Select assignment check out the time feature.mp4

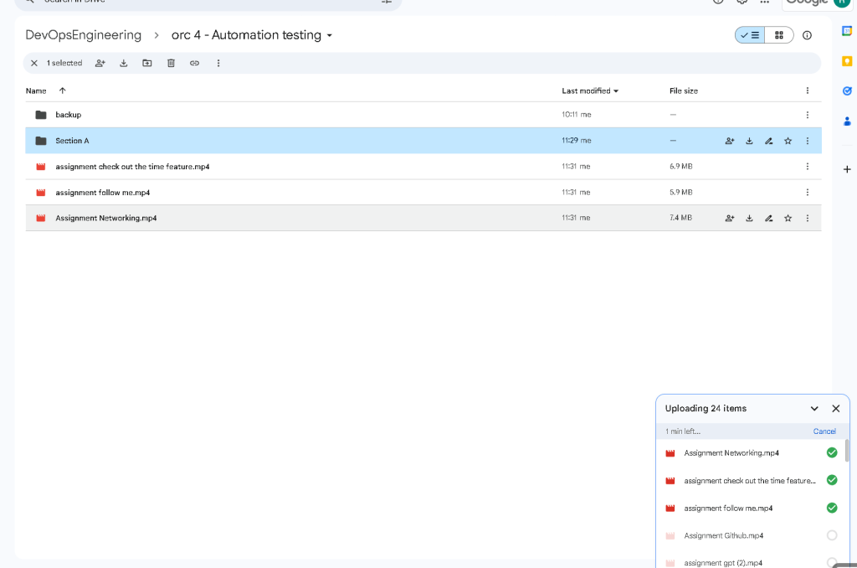[132, 167]
